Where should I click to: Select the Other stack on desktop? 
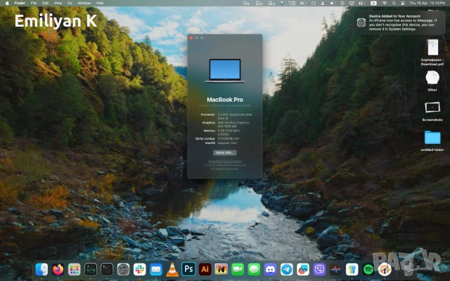[432, 81]
